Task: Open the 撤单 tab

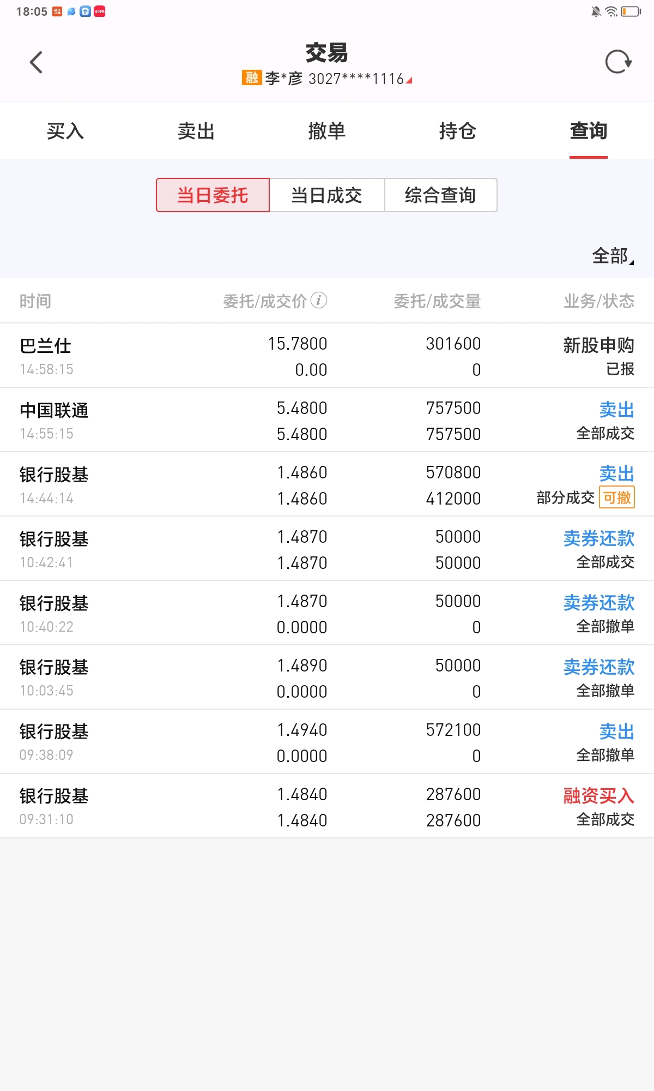Action: [x=327, y=131]
